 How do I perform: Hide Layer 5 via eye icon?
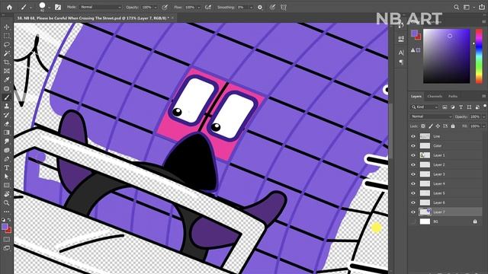[x=413, y=193]
